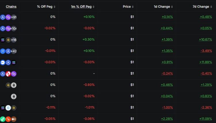The width and height of the screenshot is (216, 123).
Task: Sort by 7d Change column arrows
Action: (x=211, y=7)
